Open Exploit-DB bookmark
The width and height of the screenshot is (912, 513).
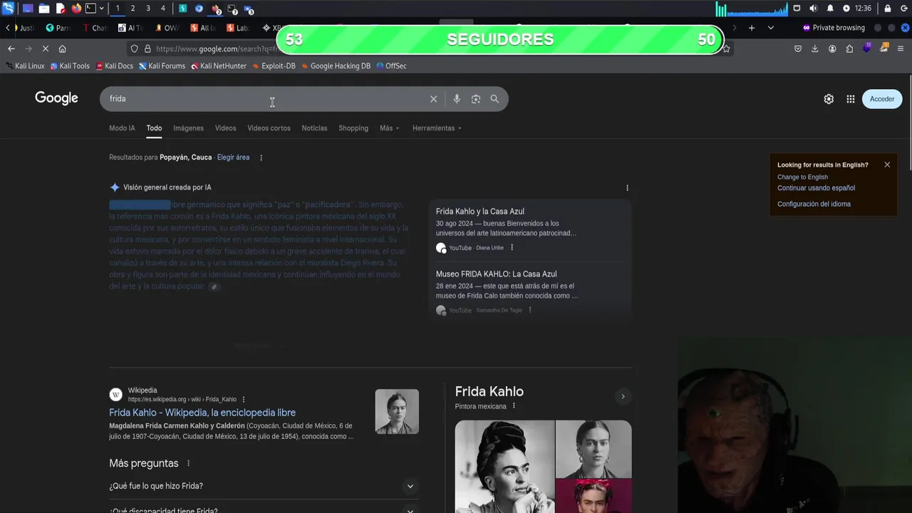point(274,66)
